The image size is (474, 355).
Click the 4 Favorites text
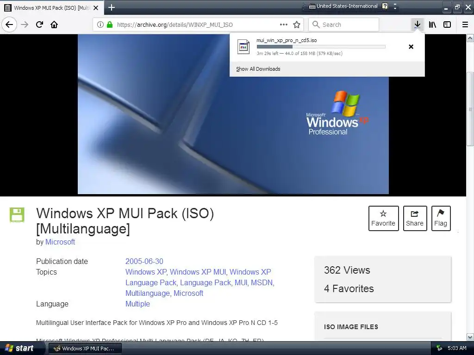(349, 288)
